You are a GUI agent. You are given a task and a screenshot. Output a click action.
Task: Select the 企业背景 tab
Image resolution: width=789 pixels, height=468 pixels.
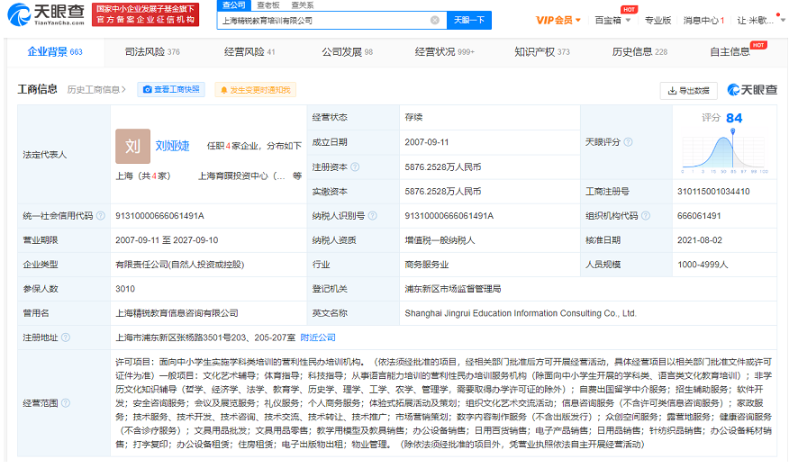pyautogui.click(x=55, y=52)
